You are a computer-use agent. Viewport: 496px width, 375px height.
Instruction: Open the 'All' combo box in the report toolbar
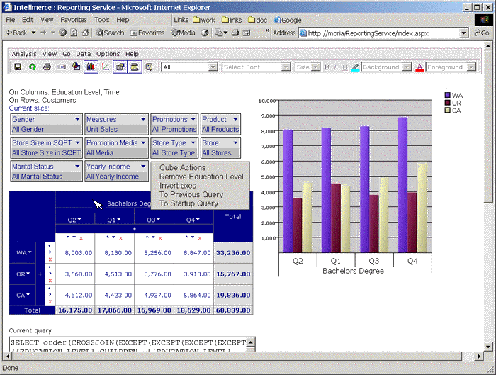189,67
